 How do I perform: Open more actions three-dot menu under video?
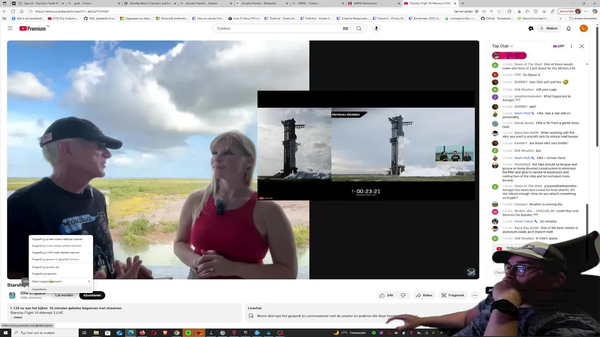pyautogui.click(x=475, y=295)
